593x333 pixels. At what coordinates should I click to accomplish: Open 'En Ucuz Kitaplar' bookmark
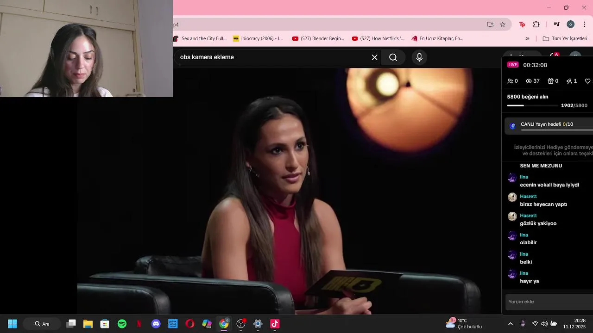point(438,38)
